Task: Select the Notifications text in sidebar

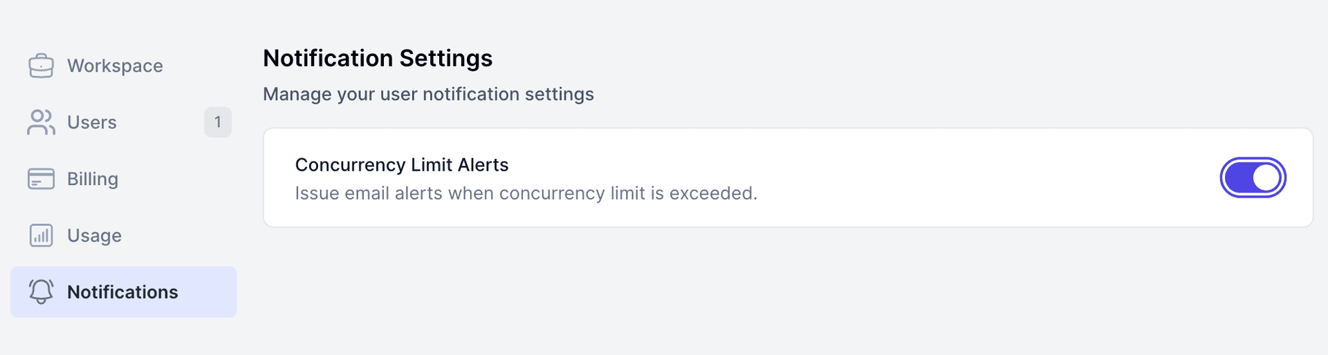Action: coord(122,292)
